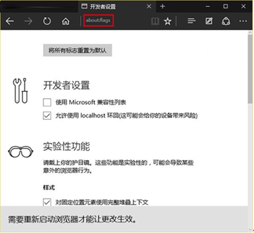Open the Hub lines icon

pos(192,21)
